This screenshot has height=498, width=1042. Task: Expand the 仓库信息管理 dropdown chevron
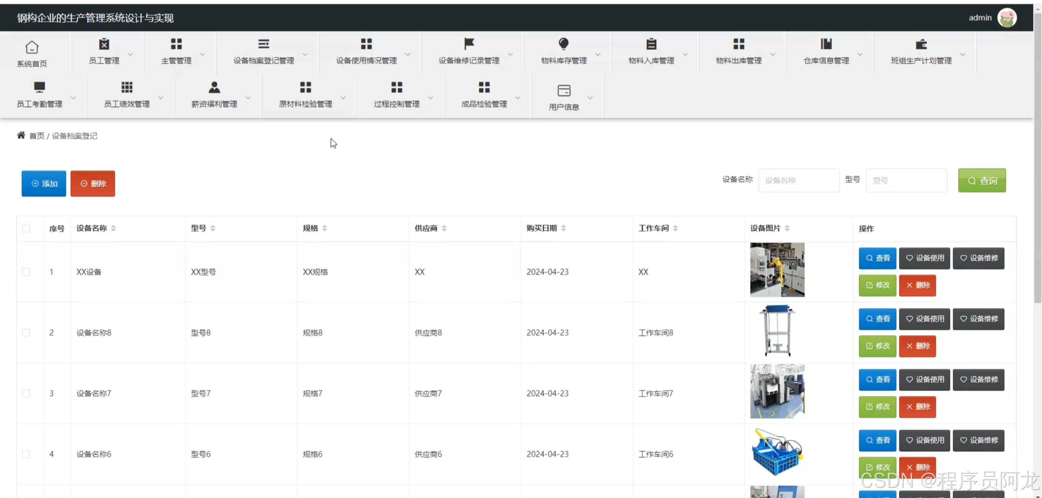(860, 54)
